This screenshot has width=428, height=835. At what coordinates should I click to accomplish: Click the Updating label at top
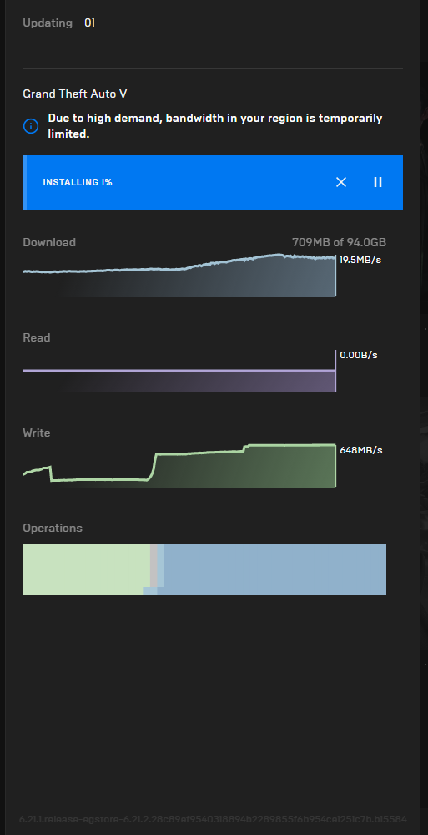tap(48, 23)
